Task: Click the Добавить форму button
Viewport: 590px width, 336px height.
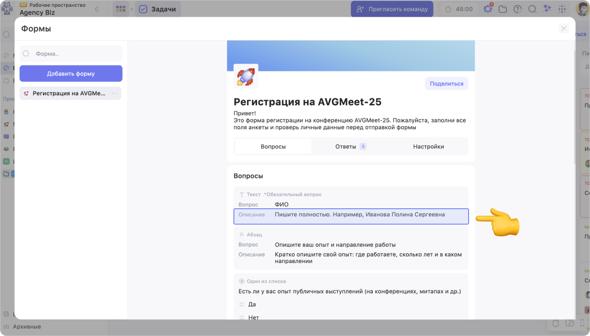Action: (x=71, y=74)
